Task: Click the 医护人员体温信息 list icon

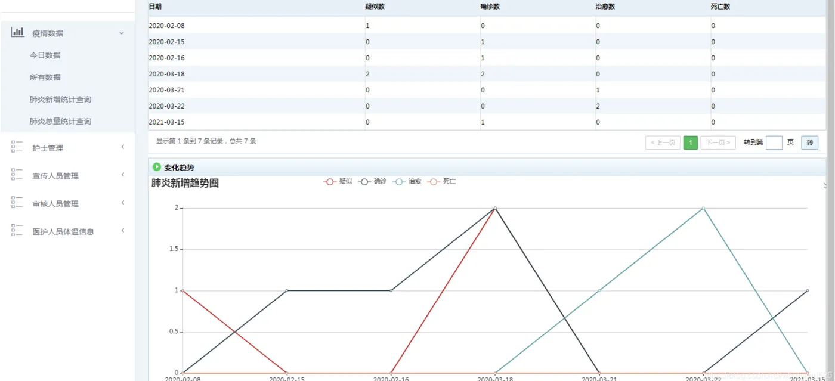Action: 17,231
